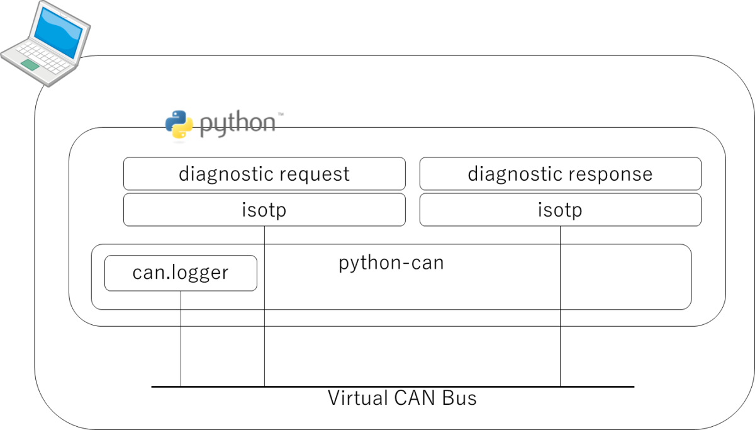
Task: Click the TM trademark symbol beside python
Action: tap(280, 115)
